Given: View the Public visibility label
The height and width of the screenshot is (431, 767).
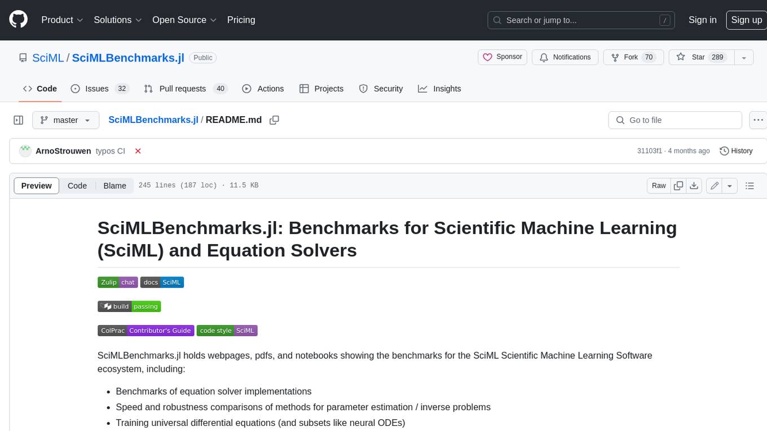Looking at the screenshot, I should [x=203, y=58].
